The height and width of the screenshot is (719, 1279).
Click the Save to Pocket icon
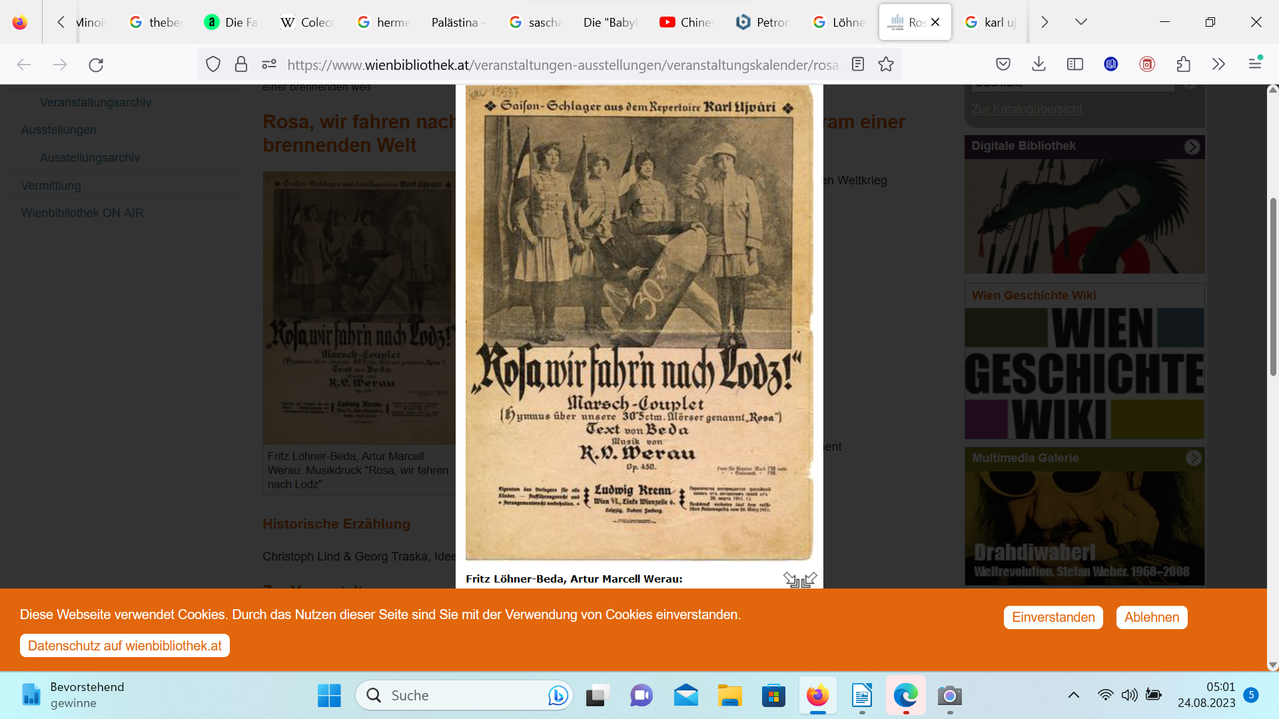point(1003,65)
